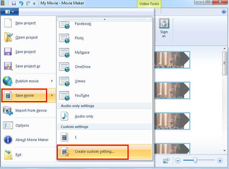229x169 pixels.
Task: Click the Save movie film icon
Action: 8,95
